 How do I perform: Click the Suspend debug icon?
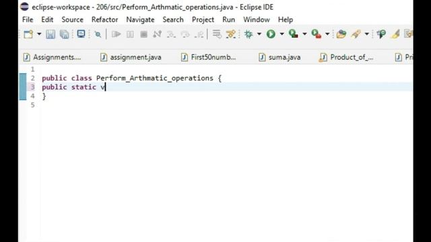[x=130, y=34]
